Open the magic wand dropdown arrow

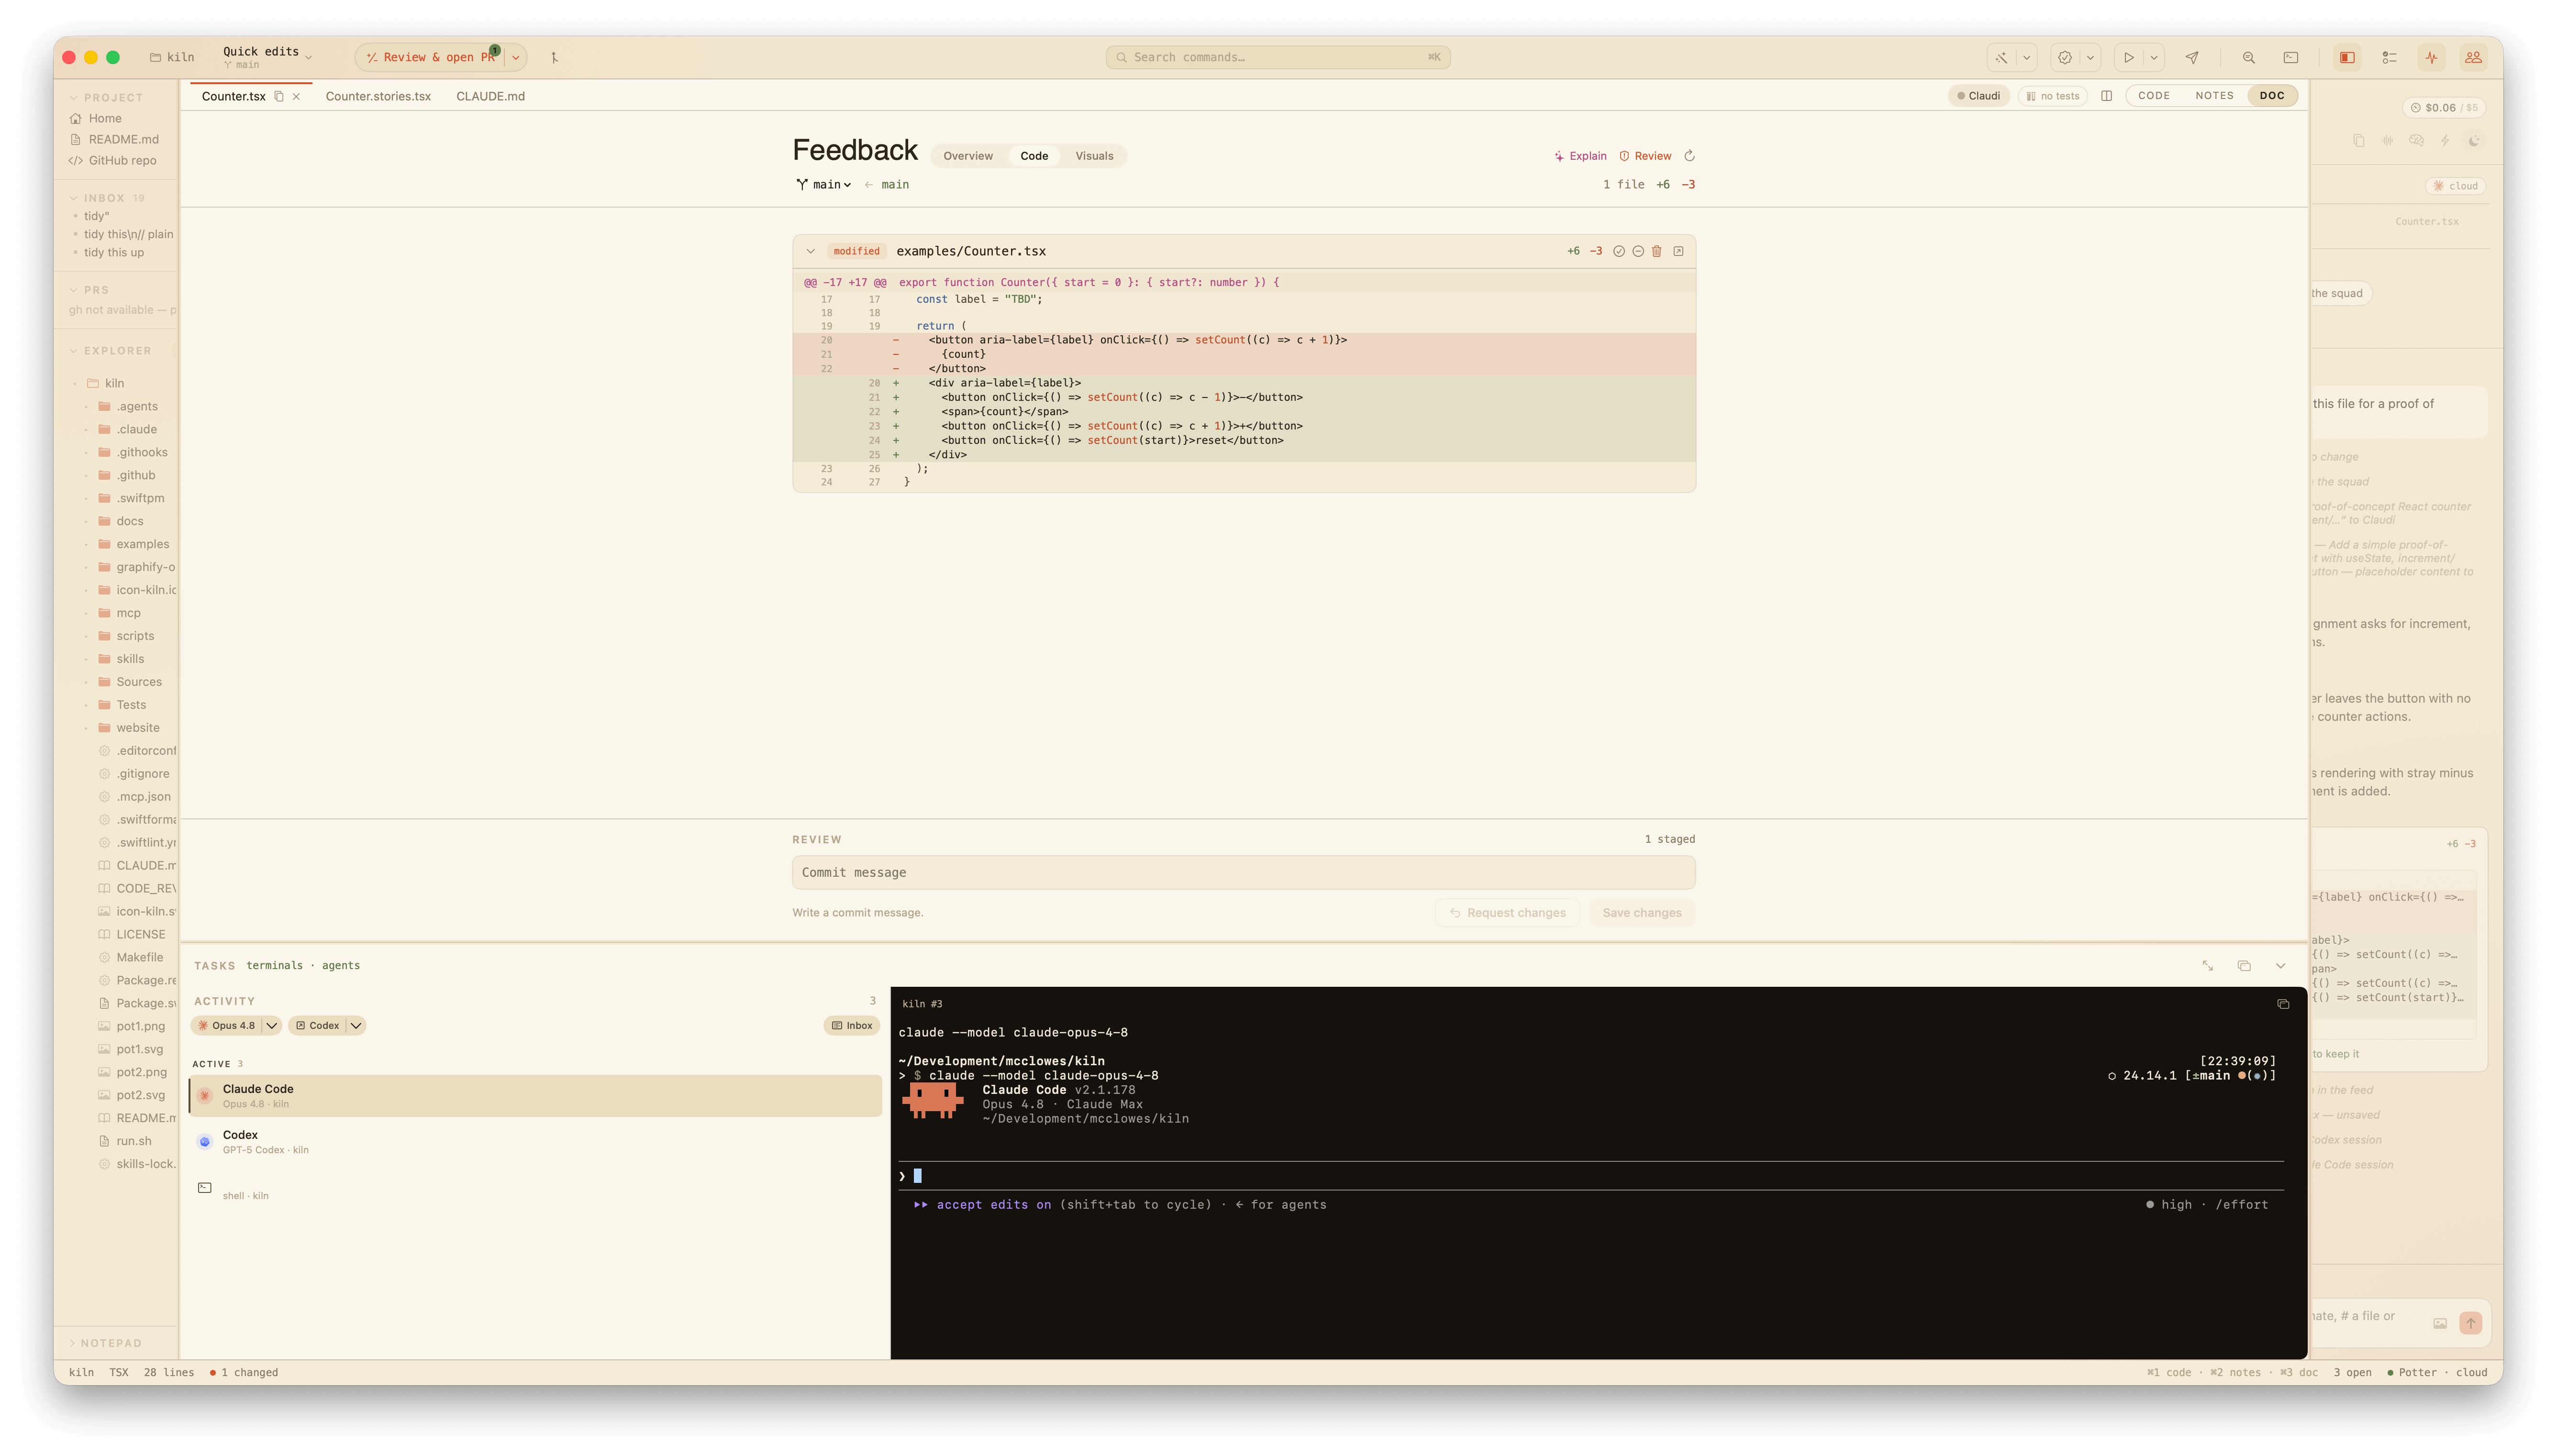click(2026, 57)
